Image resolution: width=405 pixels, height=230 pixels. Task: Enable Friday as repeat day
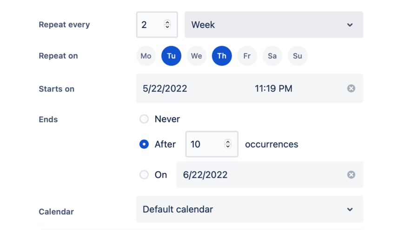pyautogui.click(x=247, y=56)
